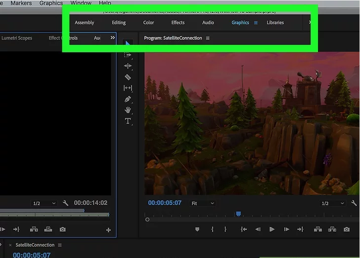Switch to the Effects workspace

pyautogui.click(x=178, y=23)
